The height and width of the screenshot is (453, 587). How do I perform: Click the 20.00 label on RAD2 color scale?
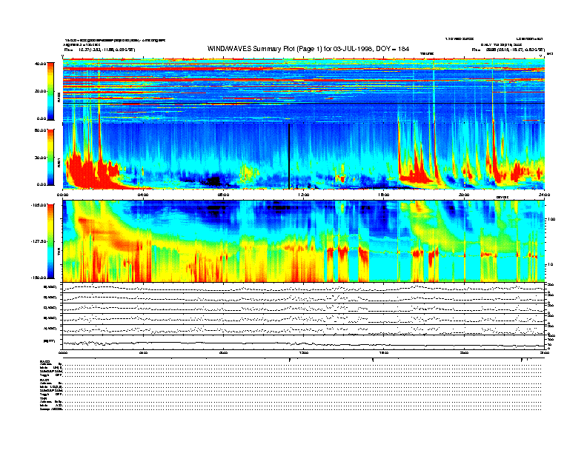click(40, 91)
